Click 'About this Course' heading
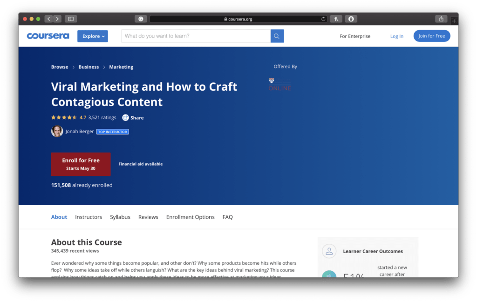 pos(86,242)
